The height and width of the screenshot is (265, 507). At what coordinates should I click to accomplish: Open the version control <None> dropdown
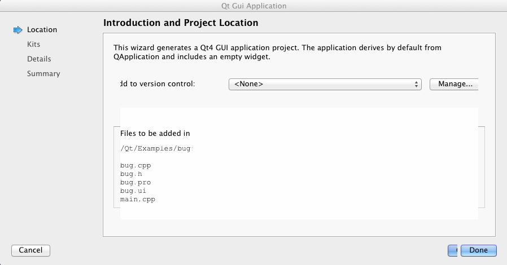(x=325, y=84)
